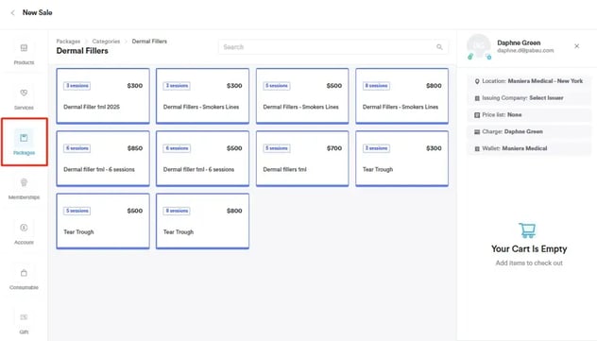597x341 pixels.
Task: Click the Categories breadcrumb link
Action: (x=106, y=42)
